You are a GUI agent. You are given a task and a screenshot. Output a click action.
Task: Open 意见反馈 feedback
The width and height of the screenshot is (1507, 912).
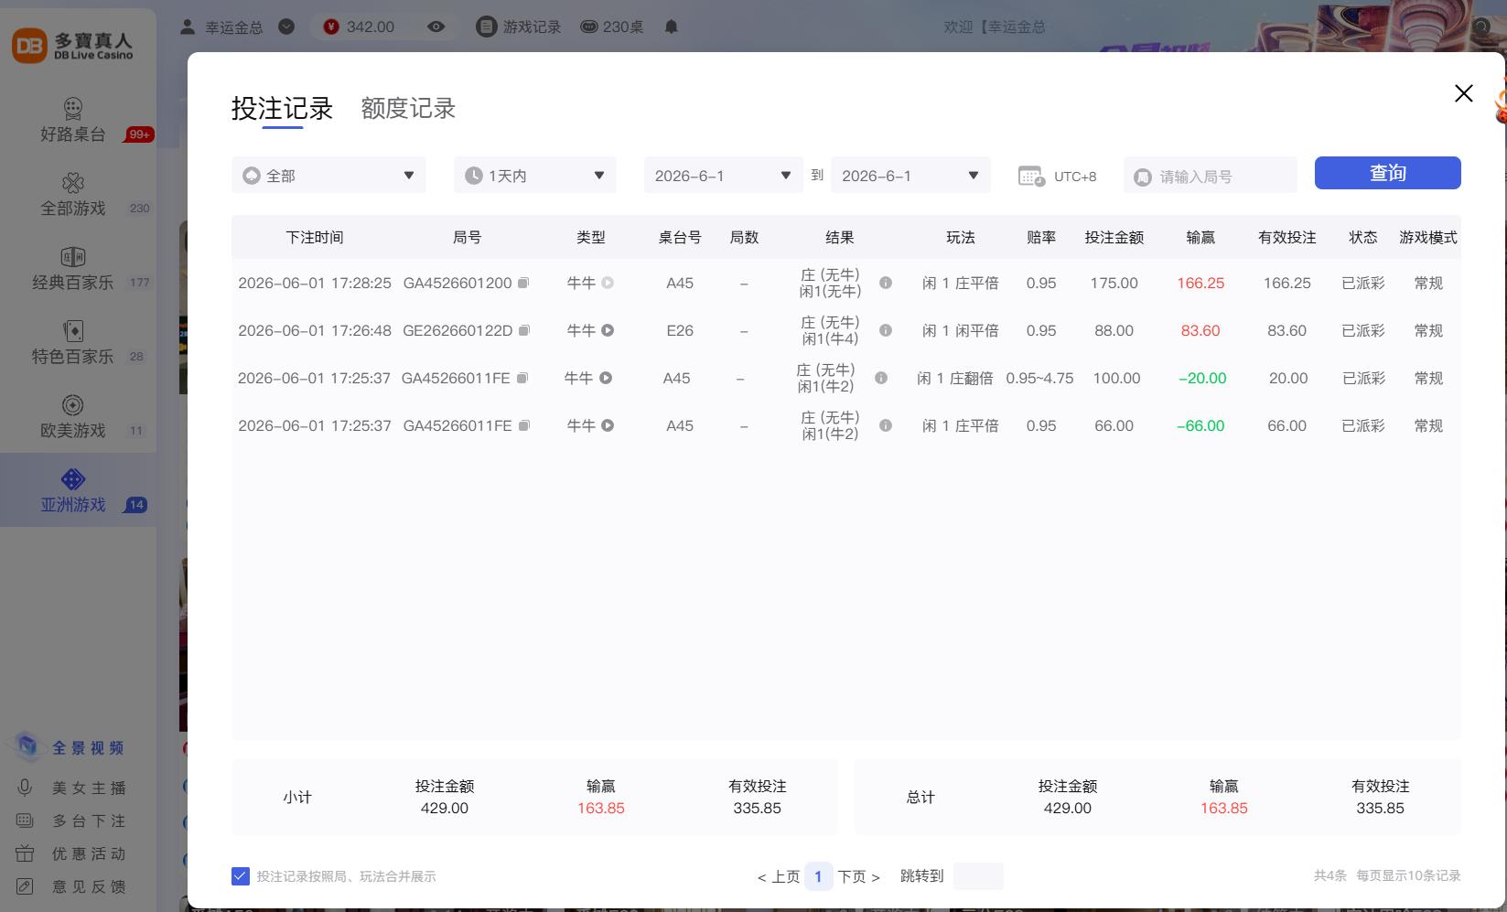[71, 886]
